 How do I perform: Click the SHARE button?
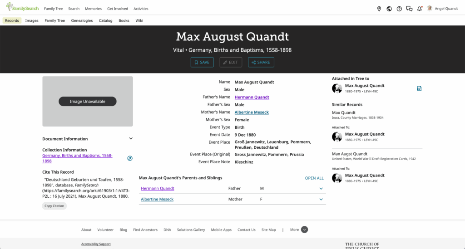(x=261, y=62)
